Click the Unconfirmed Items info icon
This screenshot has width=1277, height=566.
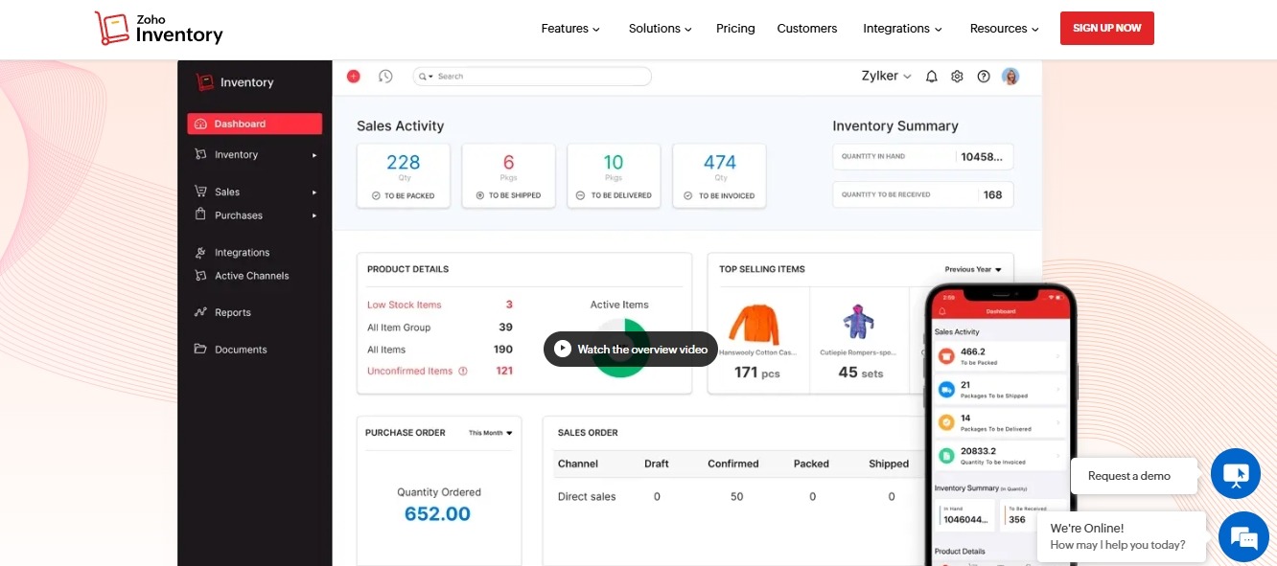(x=463, y=371)
